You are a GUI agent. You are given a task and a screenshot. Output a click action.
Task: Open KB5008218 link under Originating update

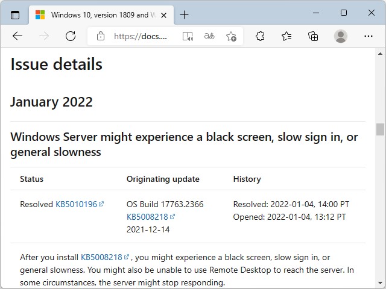point(151,217)
